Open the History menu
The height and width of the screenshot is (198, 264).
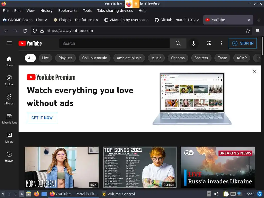point(46,11)
